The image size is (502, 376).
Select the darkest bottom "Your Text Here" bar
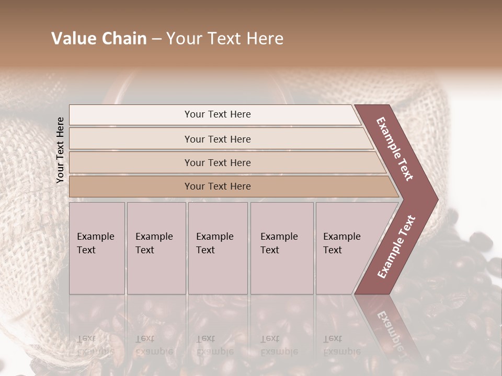click(x=217, y=186)
